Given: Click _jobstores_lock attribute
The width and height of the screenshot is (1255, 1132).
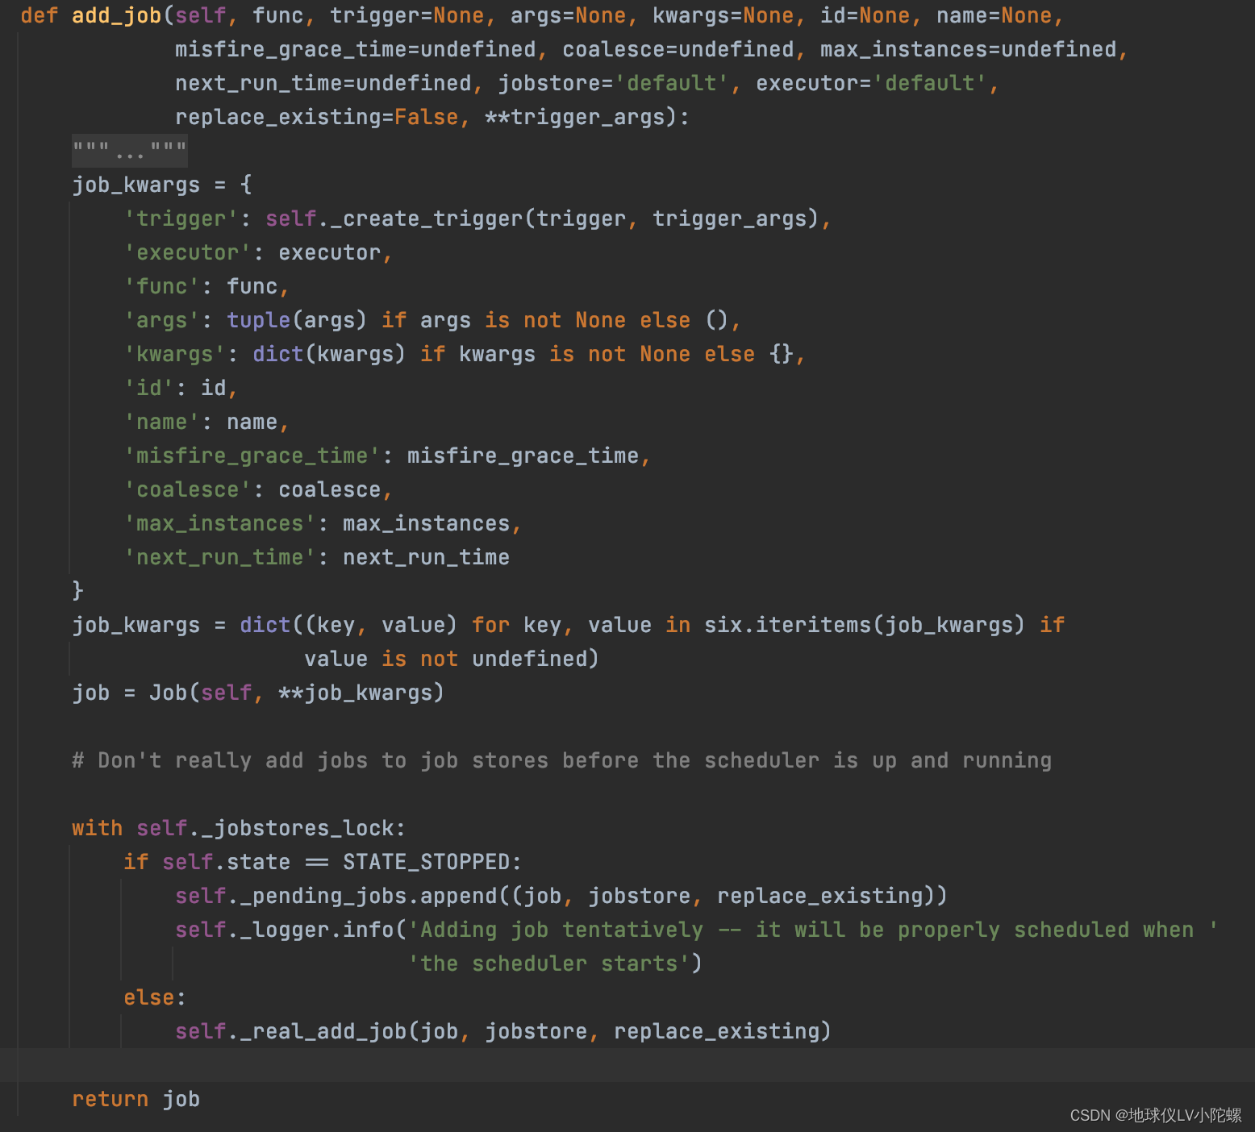Looking at the screenshot, I should [x=298, y=828].
